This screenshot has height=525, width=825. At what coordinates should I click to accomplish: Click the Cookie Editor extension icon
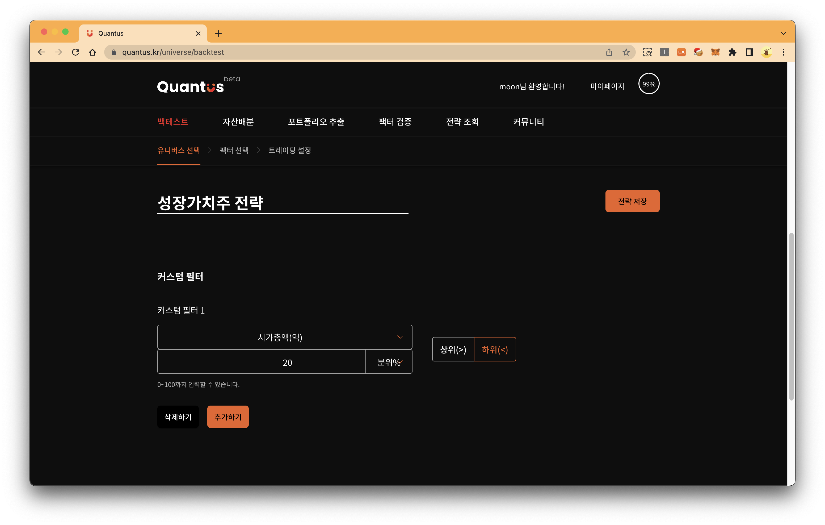point(698,52)
